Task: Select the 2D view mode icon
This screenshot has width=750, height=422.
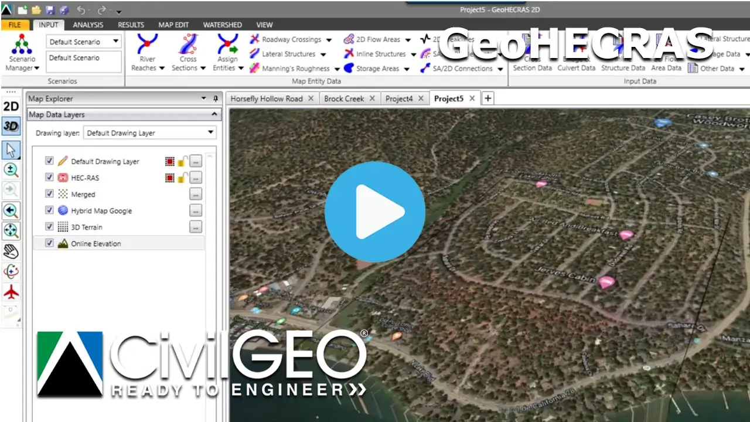Action: coord(11,105)
